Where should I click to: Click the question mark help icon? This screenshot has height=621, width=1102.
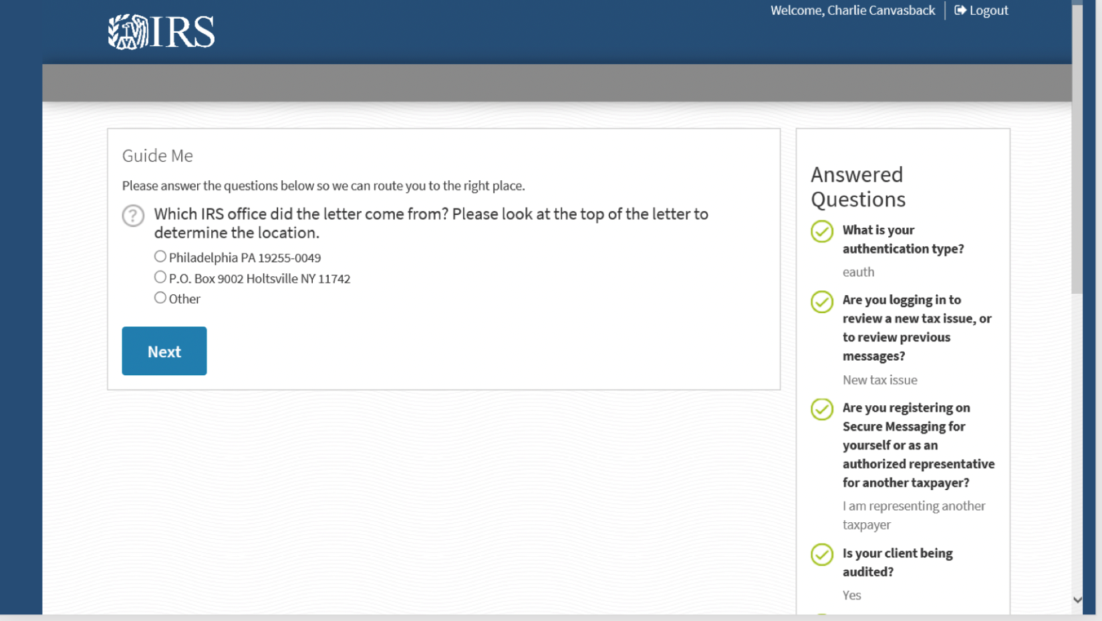click(133, 216)
